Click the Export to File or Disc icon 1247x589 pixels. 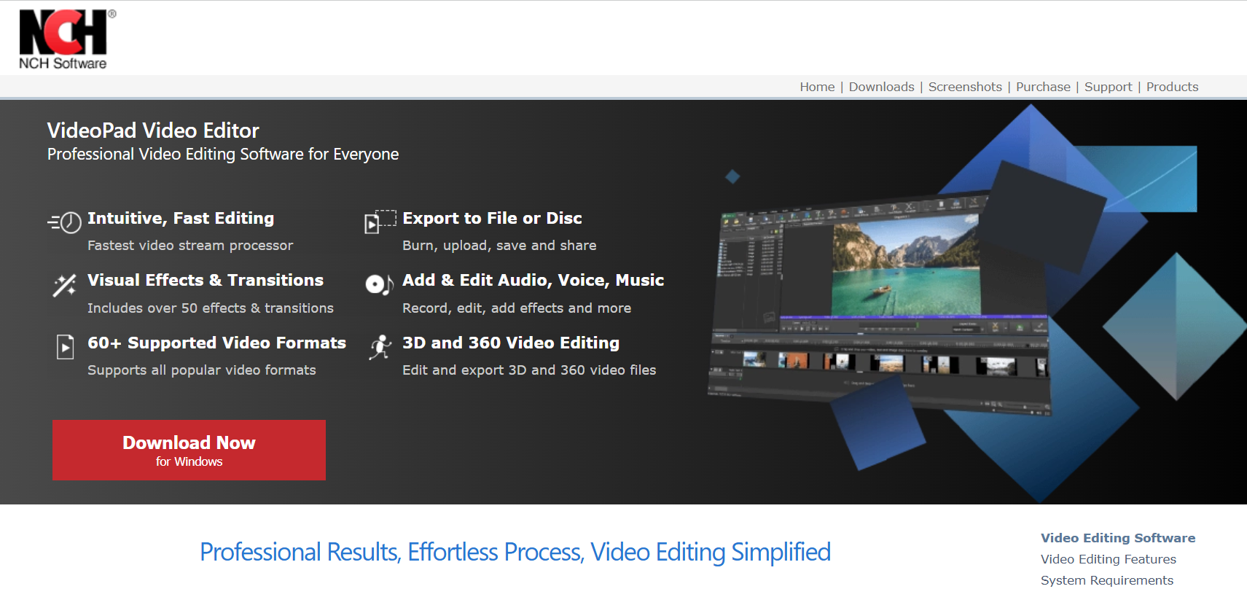coord(380,222)
